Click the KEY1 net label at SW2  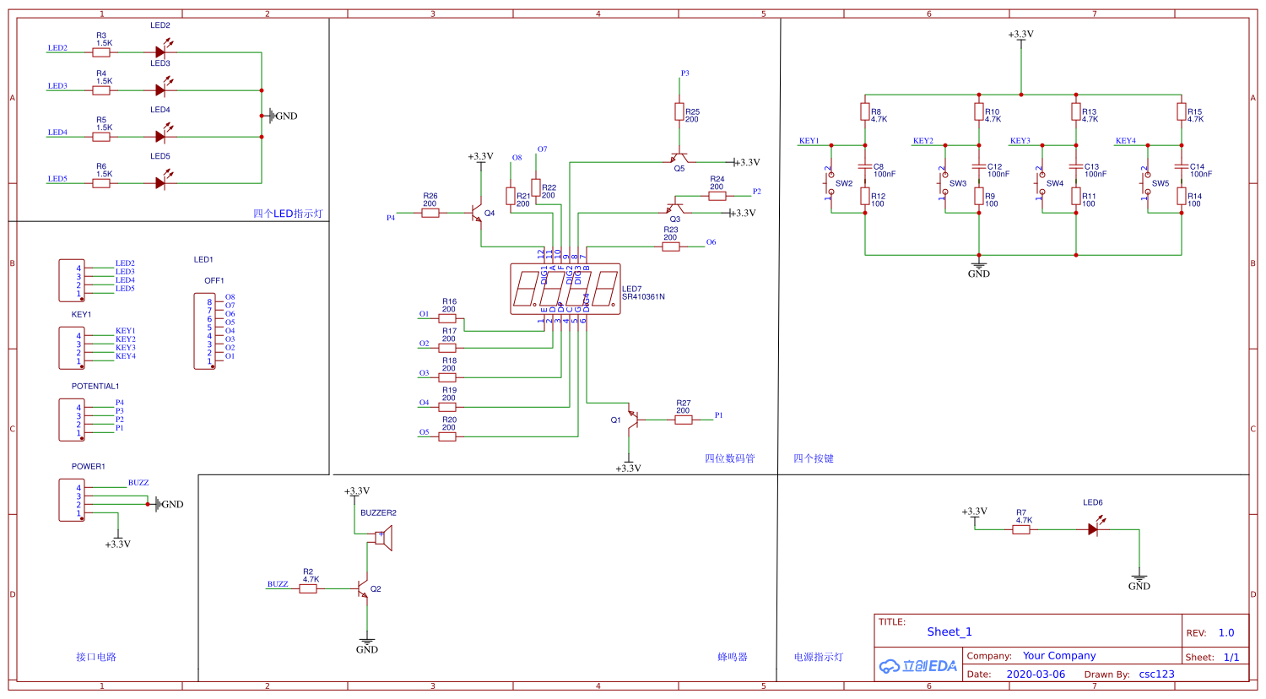coord(809,141)
